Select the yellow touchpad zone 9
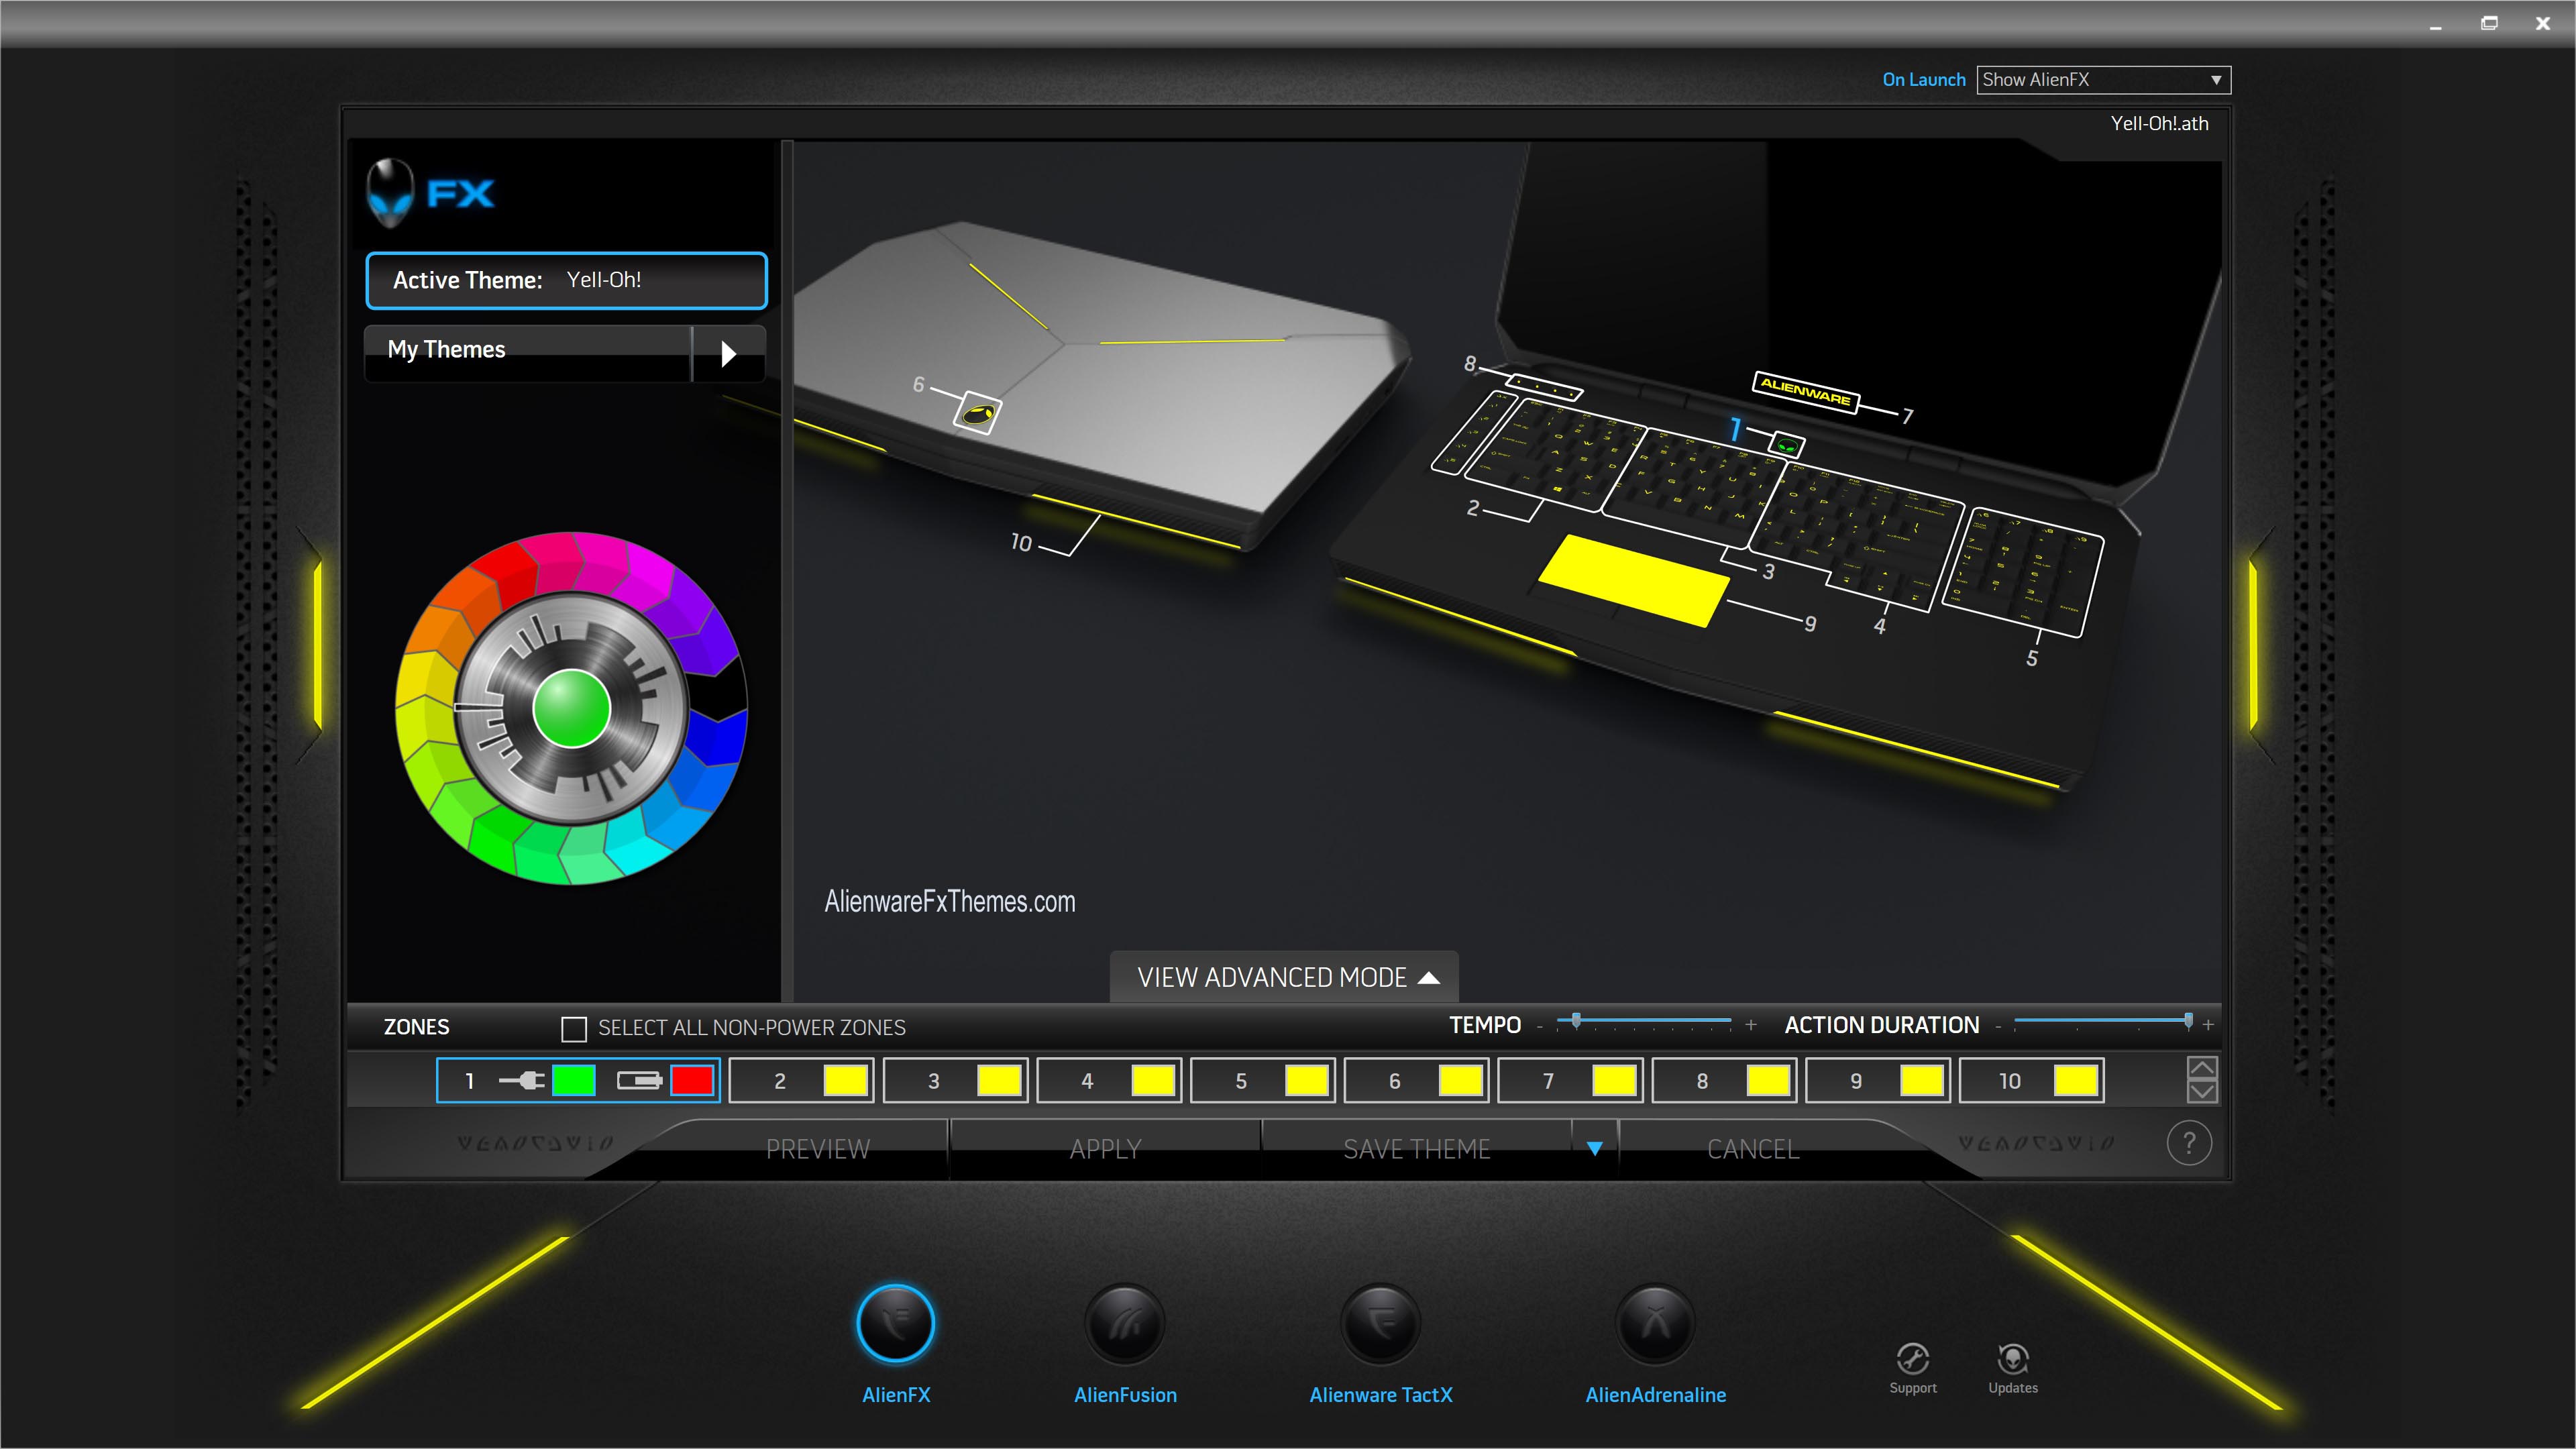The width and height of the screenshot is (2576, 1449). (x=1633, y=580)
